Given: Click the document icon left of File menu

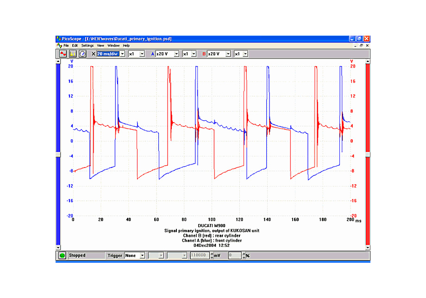Looking at the screenshot, I should 59,46.
